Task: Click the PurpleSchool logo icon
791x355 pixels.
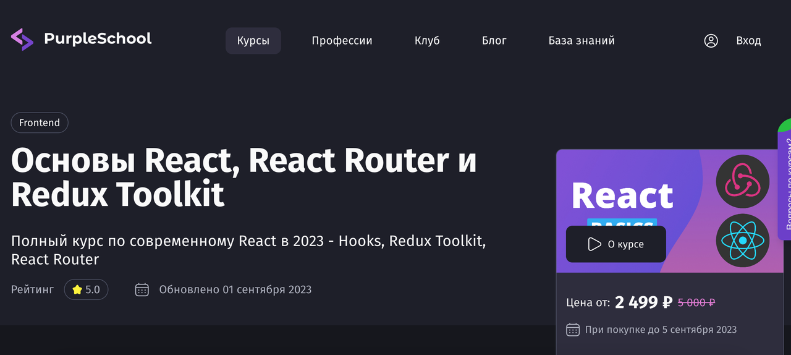Action: [22, 39]
